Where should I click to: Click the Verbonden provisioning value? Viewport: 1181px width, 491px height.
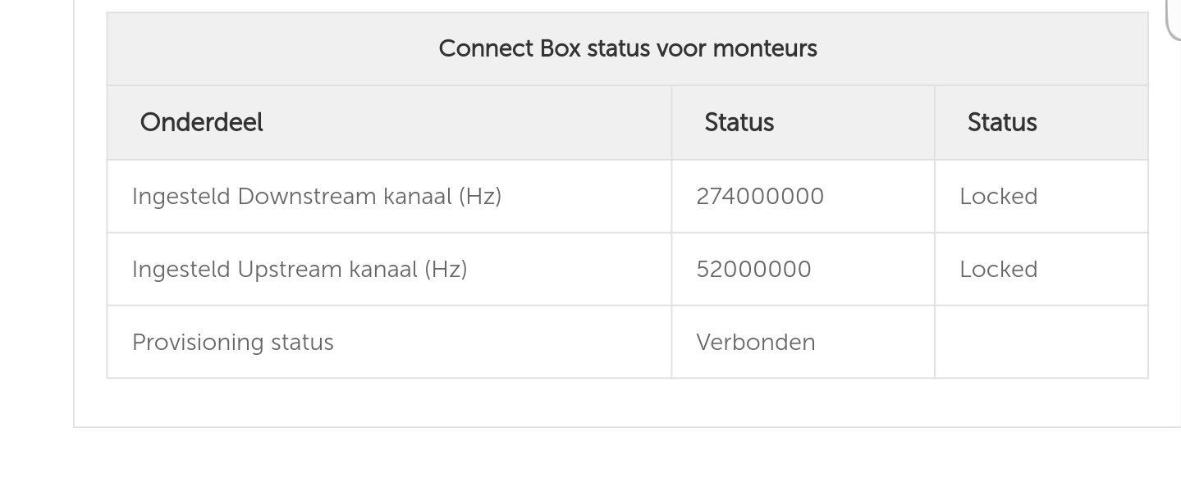click(x=756, y=343)
